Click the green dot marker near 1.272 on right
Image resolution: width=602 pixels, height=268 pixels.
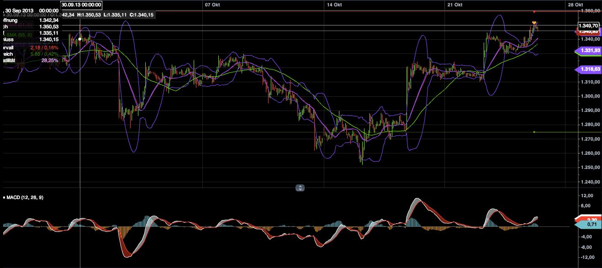533,132
